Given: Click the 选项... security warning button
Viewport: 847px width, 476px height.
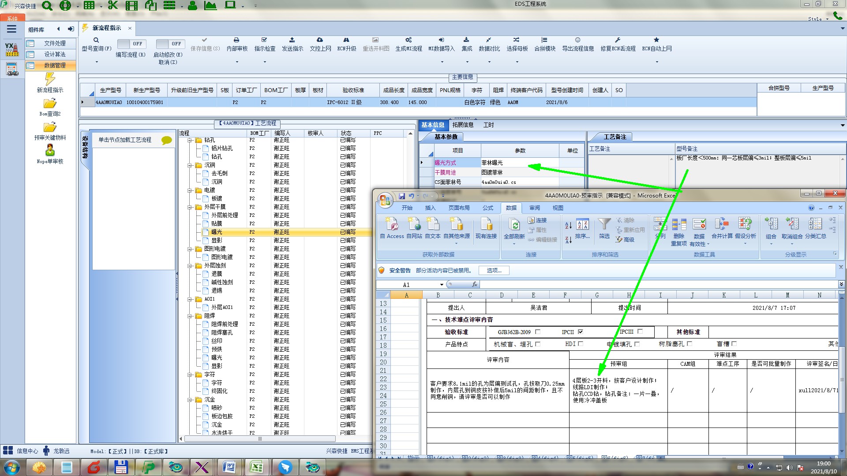Looking at the screenshot, I should (494, 271).
